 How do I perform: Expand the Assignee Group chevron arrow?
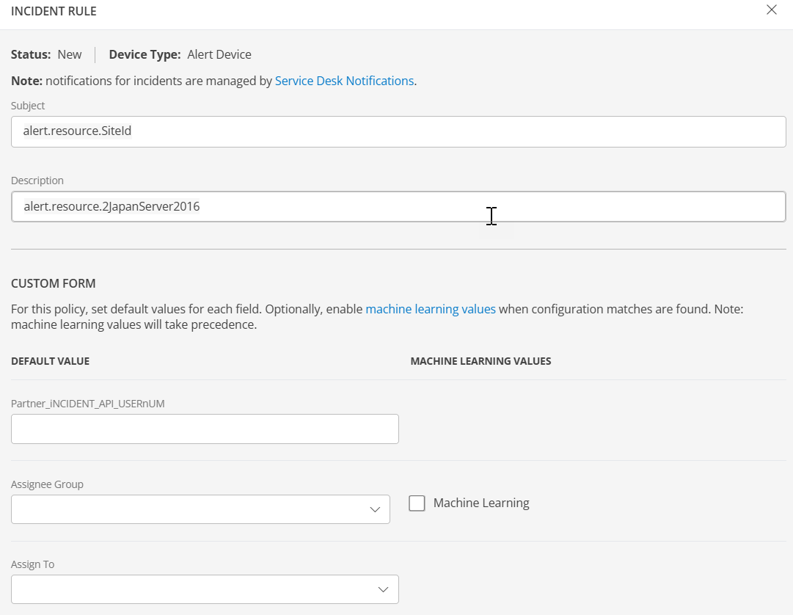pos(375,509)
